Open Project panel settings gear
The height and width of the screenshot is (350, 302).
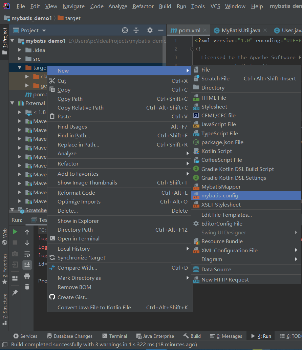coord(150,30)
